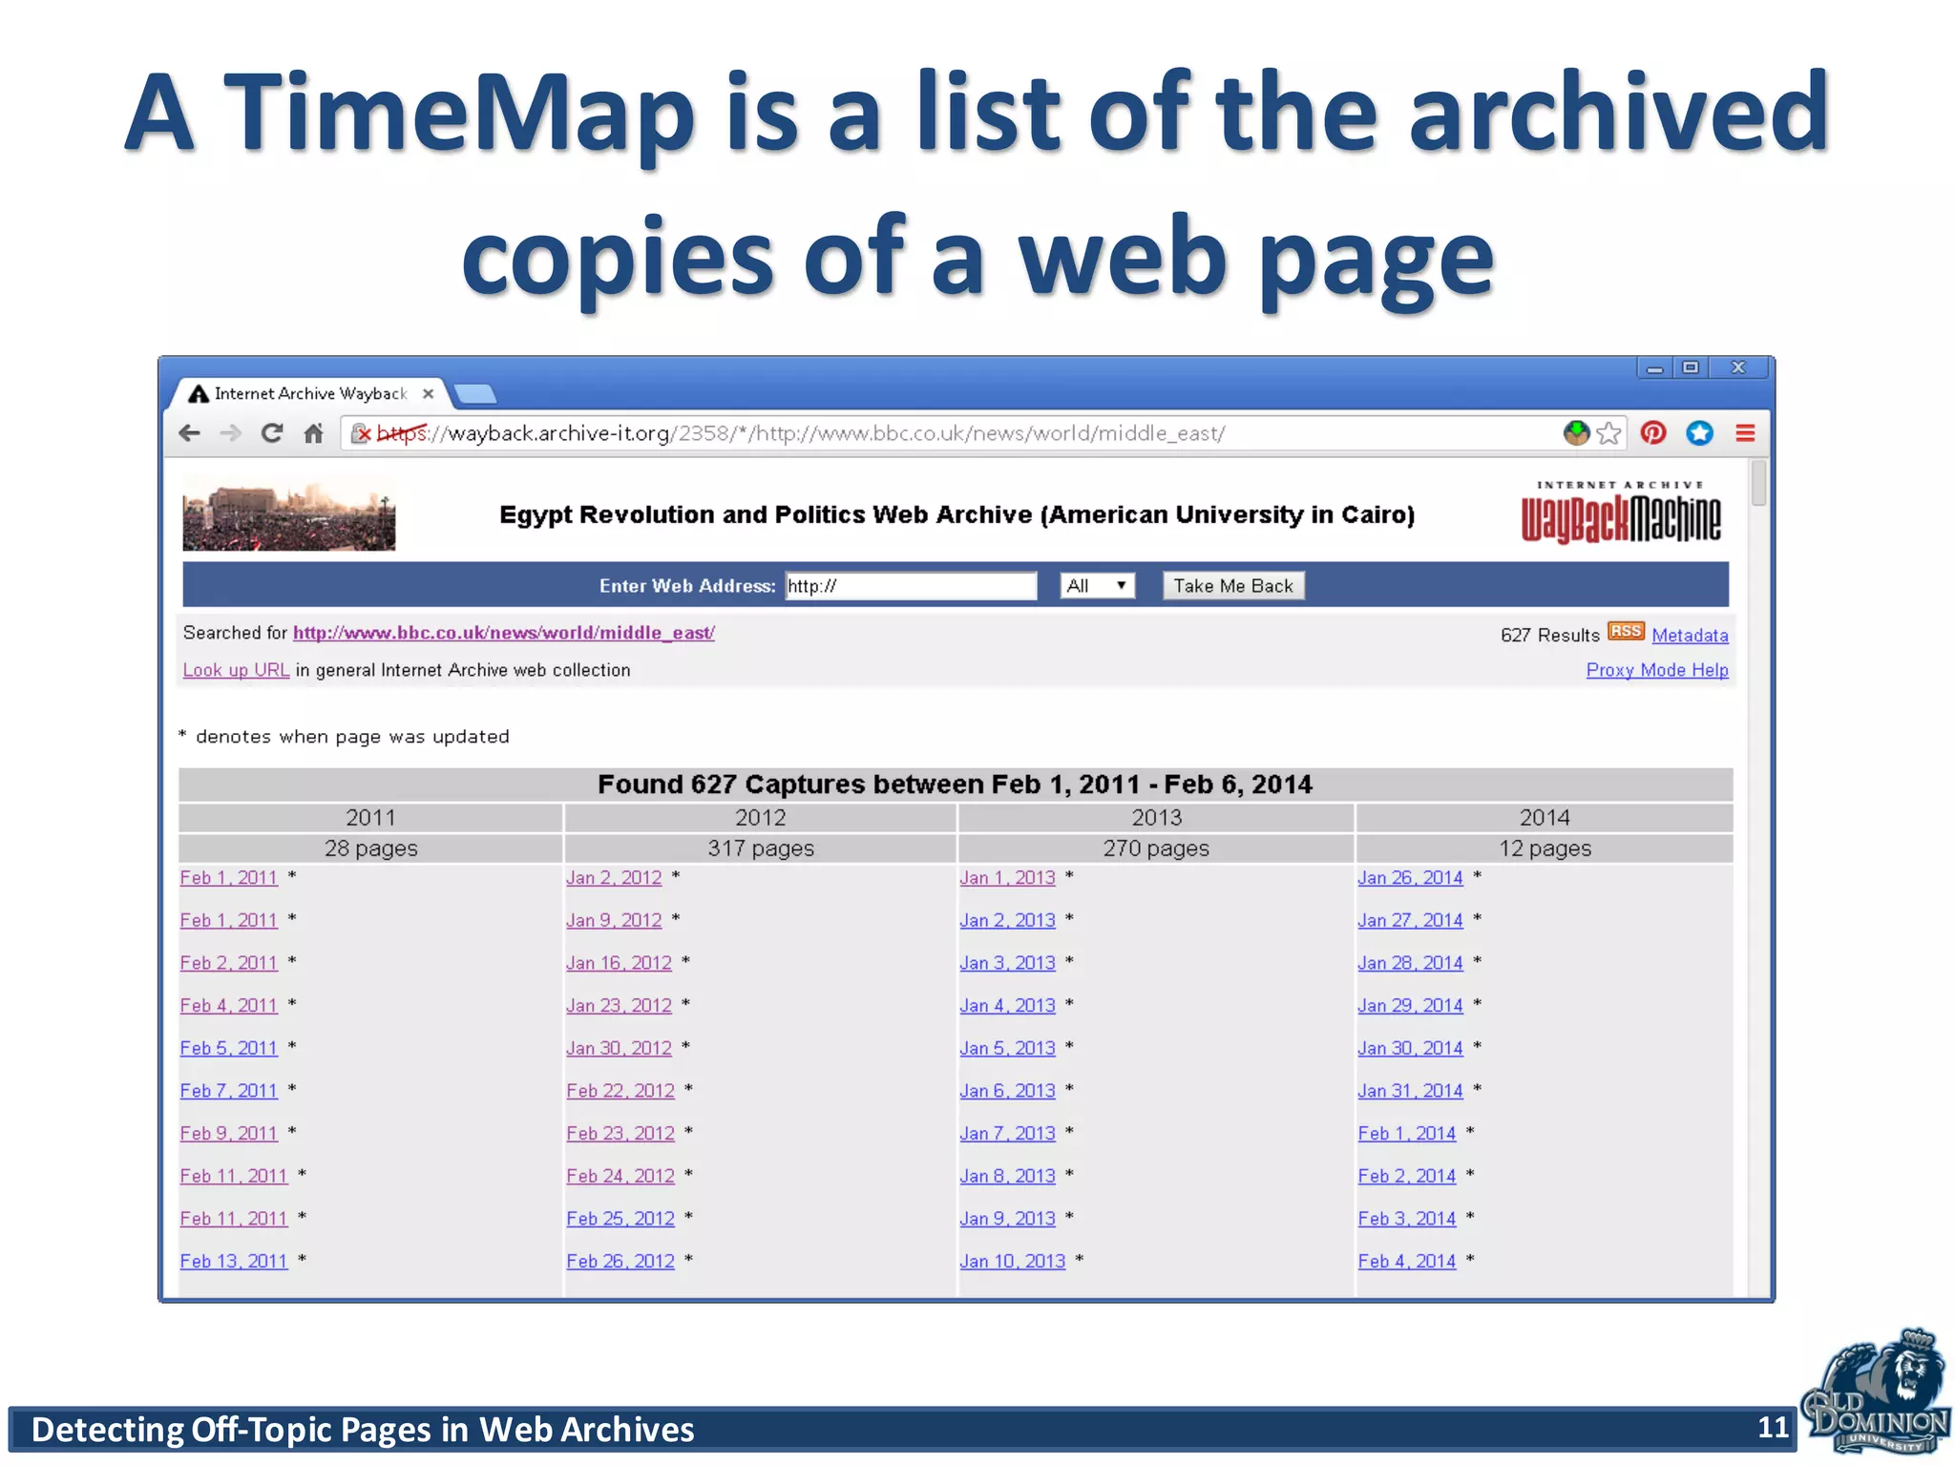Open the Feb 2, 2014 capture
This screenshot has width=1955, height=1466.
pyautogui.click(x=1407, y=1176)
